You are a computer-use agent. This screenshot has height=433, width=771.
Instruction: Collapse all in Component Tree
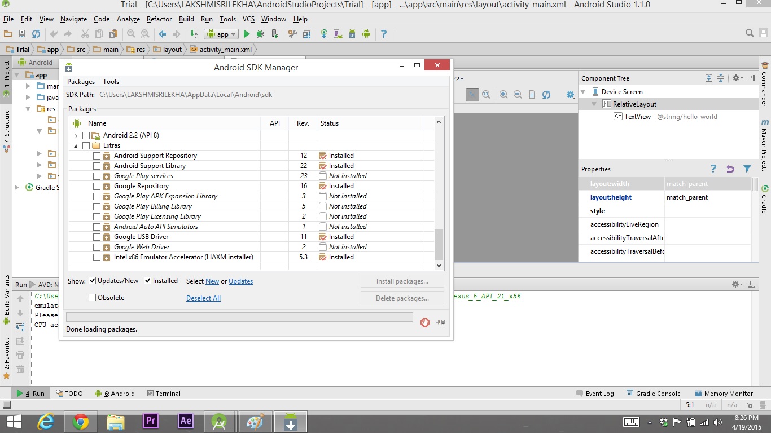point(721,78)
